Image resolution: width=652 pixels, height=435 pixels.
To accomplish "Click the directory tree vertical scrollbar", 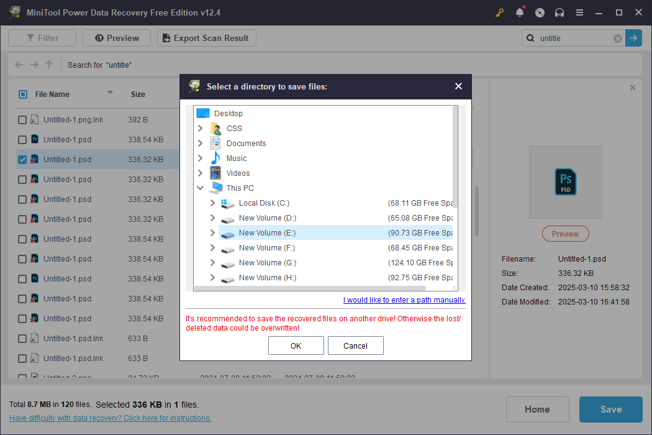I will pos(455,157).
